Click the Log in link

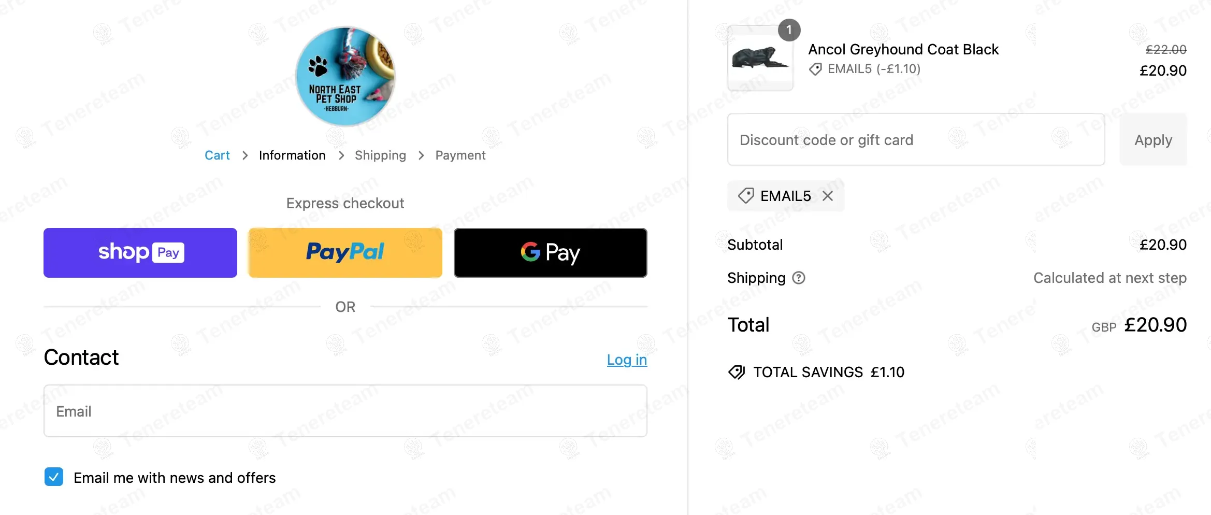(x=627, y=360)
